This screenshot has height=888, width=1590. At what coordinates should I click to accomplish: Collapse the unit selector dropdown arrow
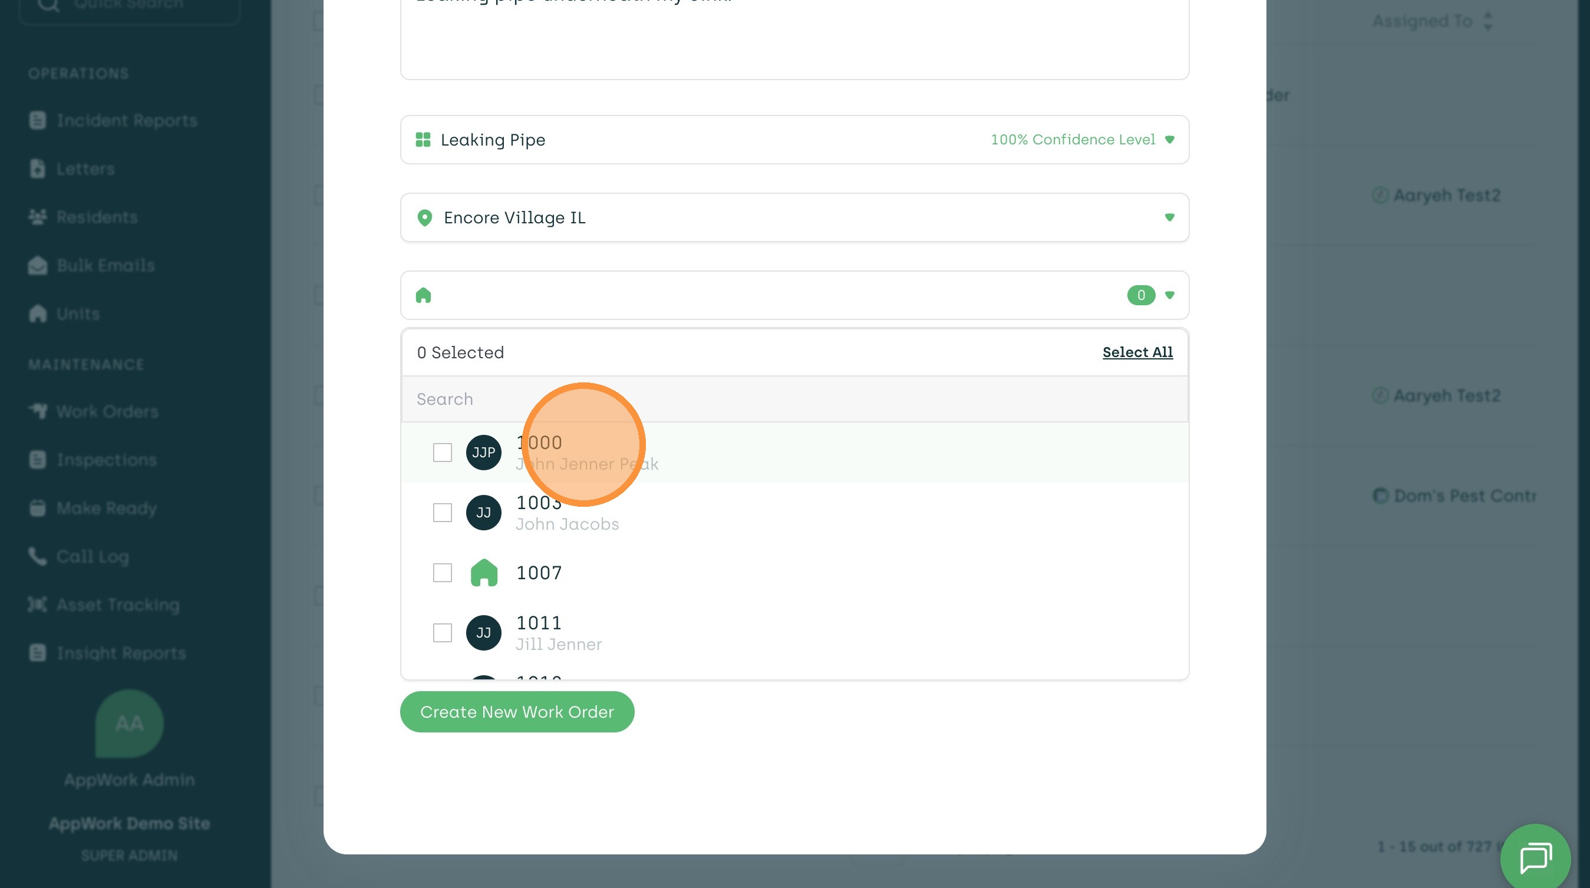click(1169, 295)
